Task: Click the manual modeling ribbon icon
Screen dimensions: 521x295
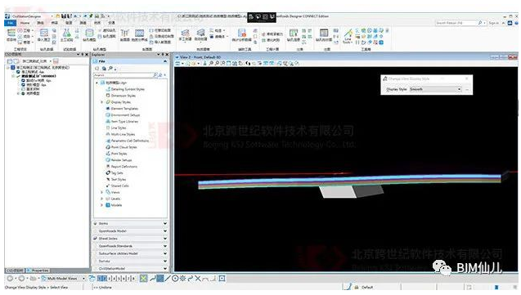Action: pyautogui.click(x=185, y=34)
